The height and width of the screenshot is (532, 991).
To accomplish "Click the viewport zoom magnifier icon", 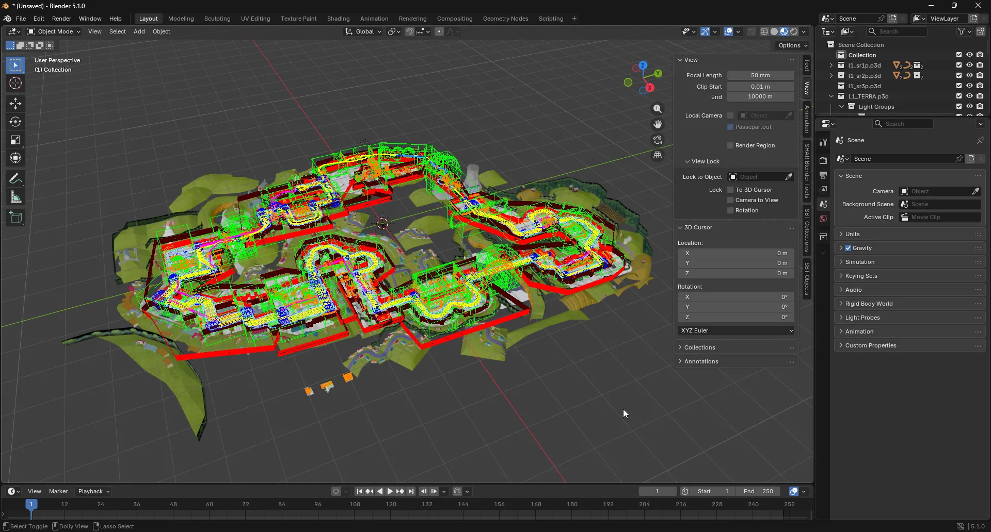I will point(658,109).
